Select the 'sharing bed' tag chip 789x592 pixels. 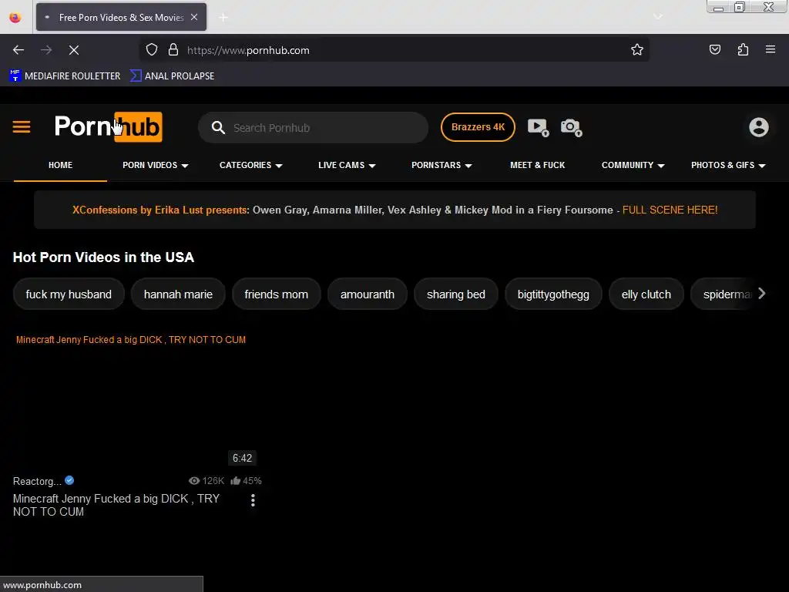click(x=456, y=294)
